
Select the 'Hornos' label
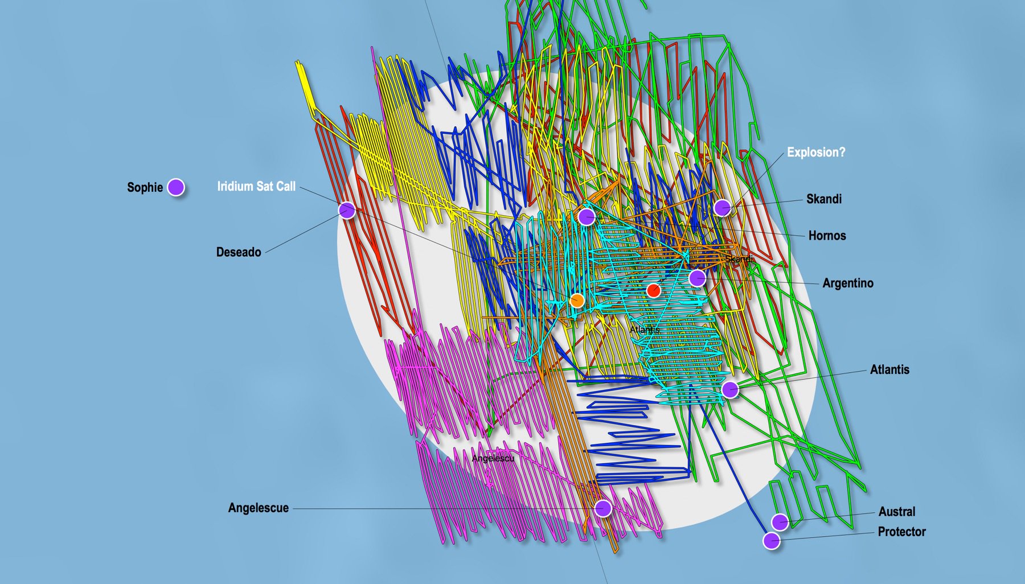(x=827, y=235)
